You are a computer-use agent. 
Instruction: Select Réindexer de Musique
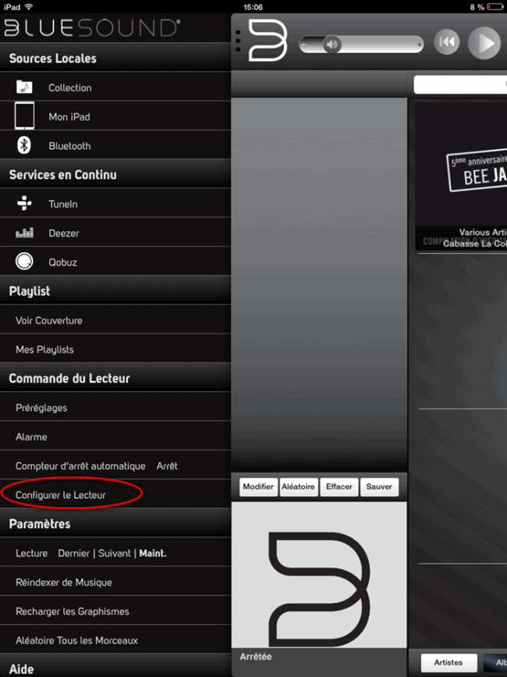115,582
